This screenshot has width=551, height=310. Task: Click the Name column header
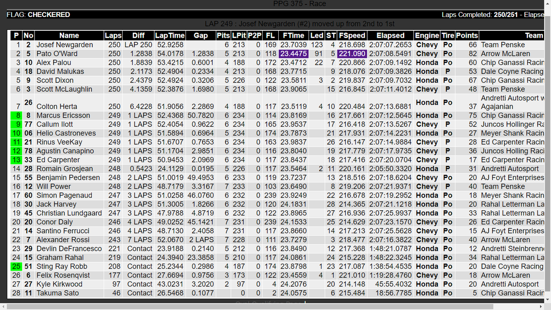pos(69,35)
